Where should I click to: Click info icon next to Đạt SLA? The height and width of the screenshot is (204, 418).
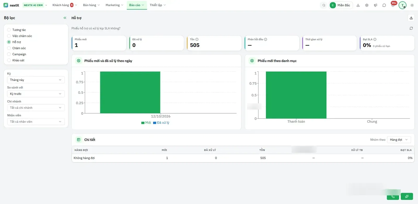[375, 39]
